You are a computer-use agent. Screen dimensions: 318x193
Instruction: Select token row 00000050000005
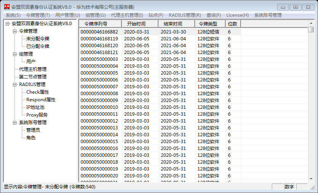click(160, 73)
